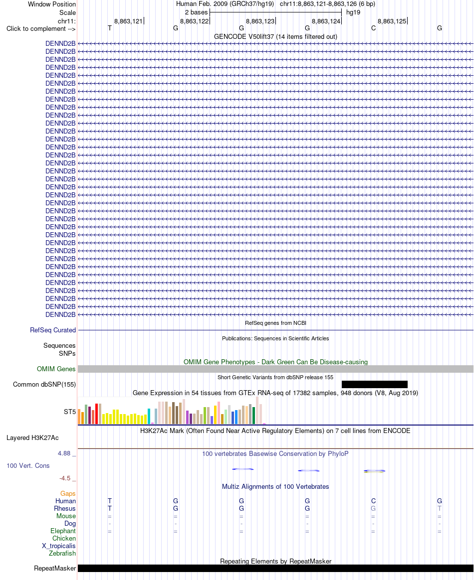The image size is (474, 580).
Task: Click the 'hg19' text beside the scale bar
Action: (x=353, y=12)
